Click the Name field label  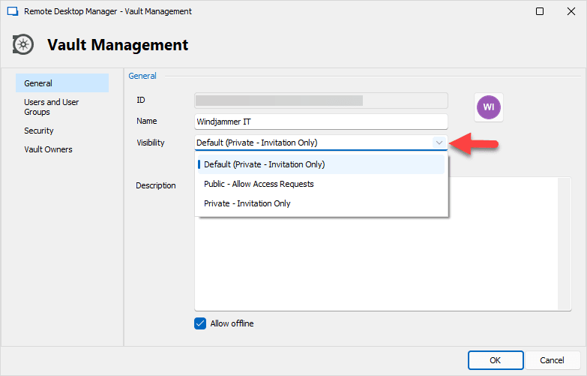click(x=147, y=121)
